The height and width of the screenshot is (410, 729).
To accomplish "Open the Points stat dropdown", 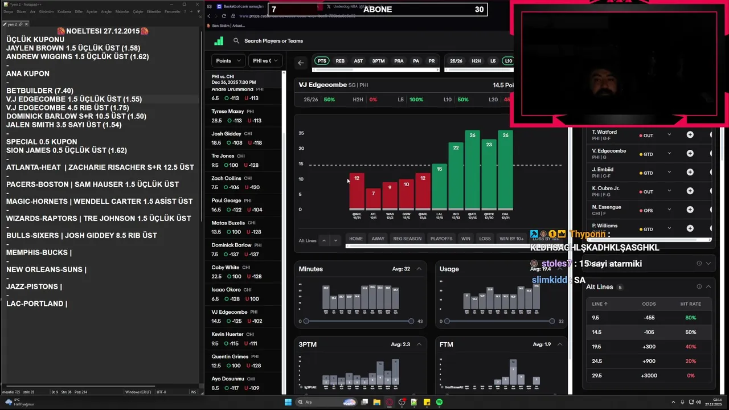I will pos(228,61).
